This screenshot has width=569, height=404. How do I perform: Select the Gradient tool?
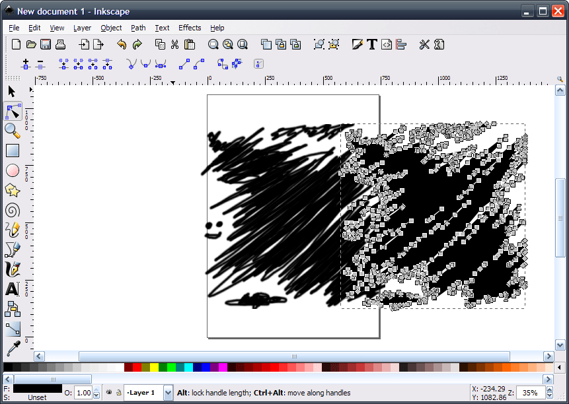(x=13, y=329)
